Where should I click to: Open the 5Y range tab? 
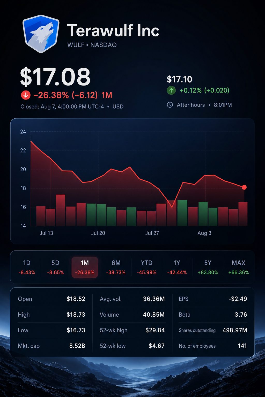pyautogui.click(x=208, y=267)
